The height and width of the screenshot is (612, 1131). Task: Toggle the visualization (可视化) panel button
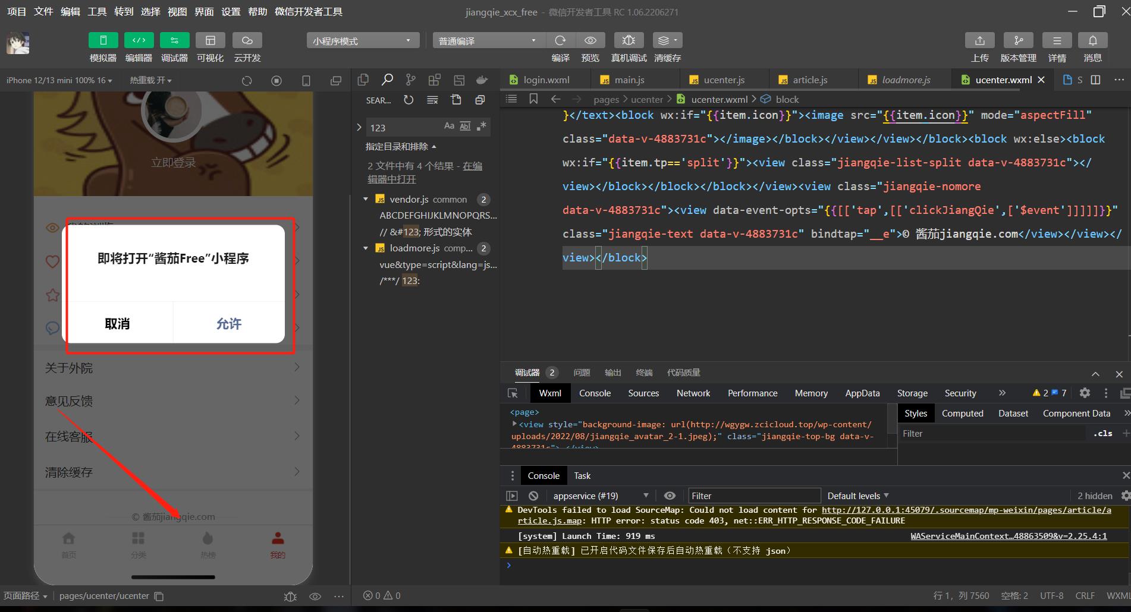(x=210, y=40)
